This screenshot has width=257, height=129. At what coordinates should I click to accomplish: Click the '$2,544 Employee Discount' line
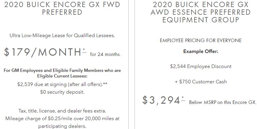click(x=201, y=66)
